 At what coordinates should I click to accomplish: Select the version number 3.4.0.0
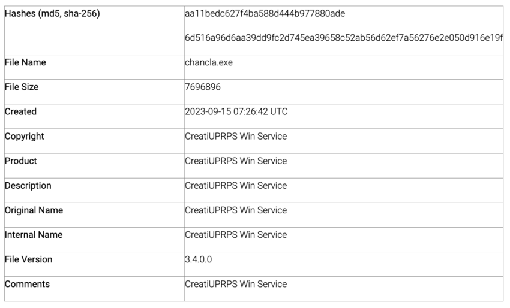pyautogui.click(x=199, y=259)
